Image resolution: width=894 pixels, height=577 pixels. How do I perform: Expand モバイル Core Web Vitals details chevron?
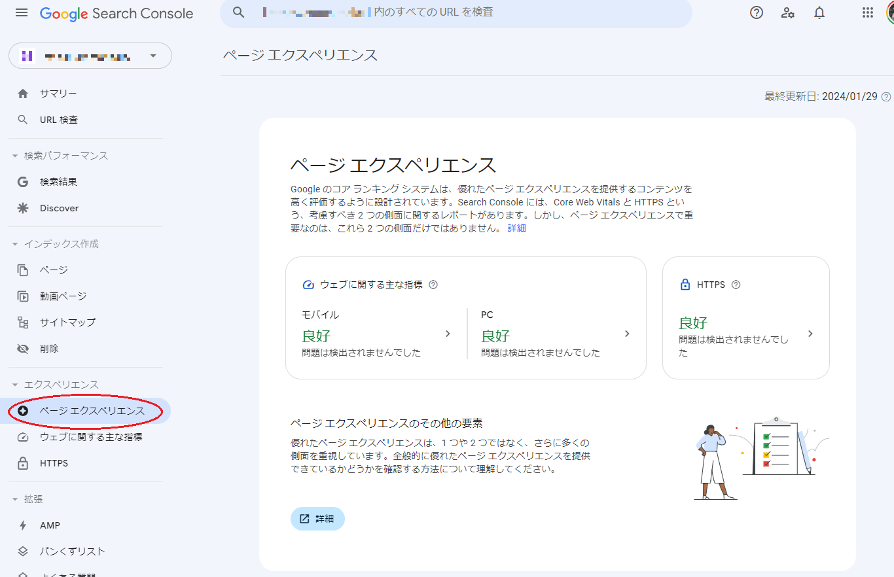pos(448,334)
